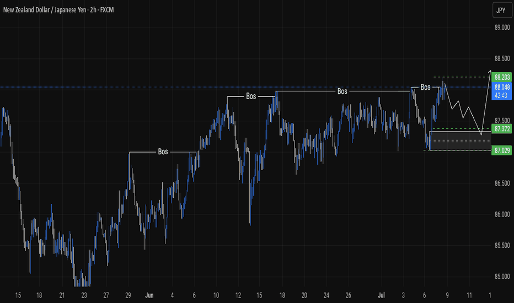Click the 24 date label on time axis

(326, 295)
